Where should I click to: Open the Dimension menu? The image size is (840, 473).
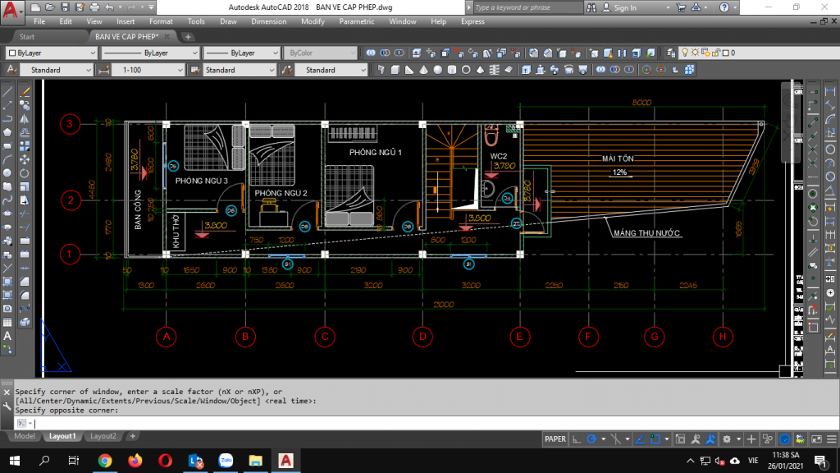(268, 21)
